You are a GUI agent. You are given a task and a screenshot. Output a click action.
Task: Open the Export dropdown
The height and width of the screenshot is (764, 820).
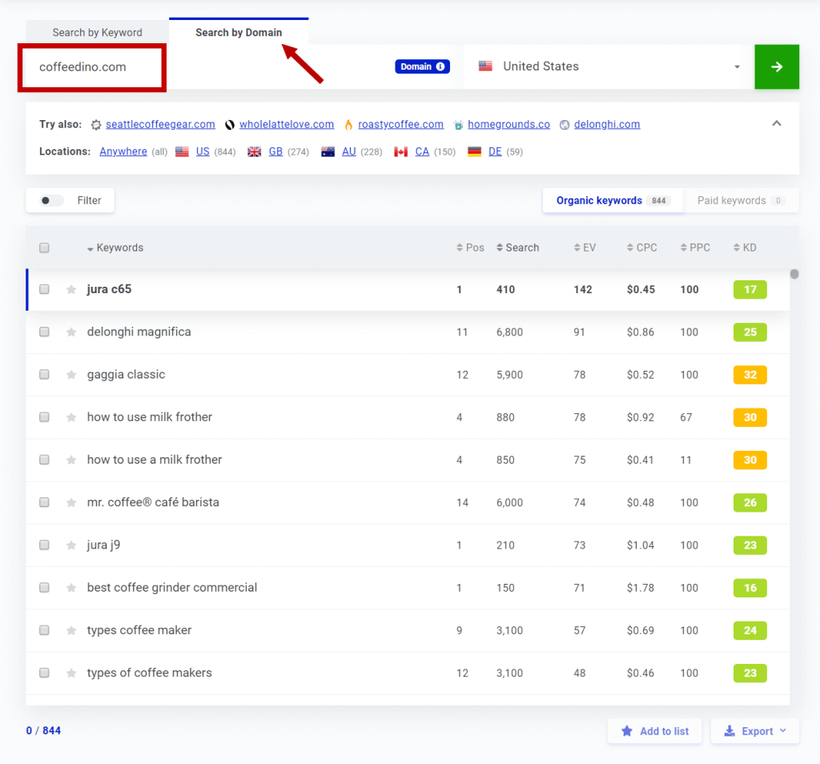(x=754, y=730)
